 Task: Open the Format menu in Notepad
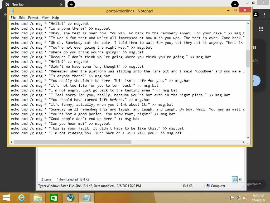[x=33, y=18]
